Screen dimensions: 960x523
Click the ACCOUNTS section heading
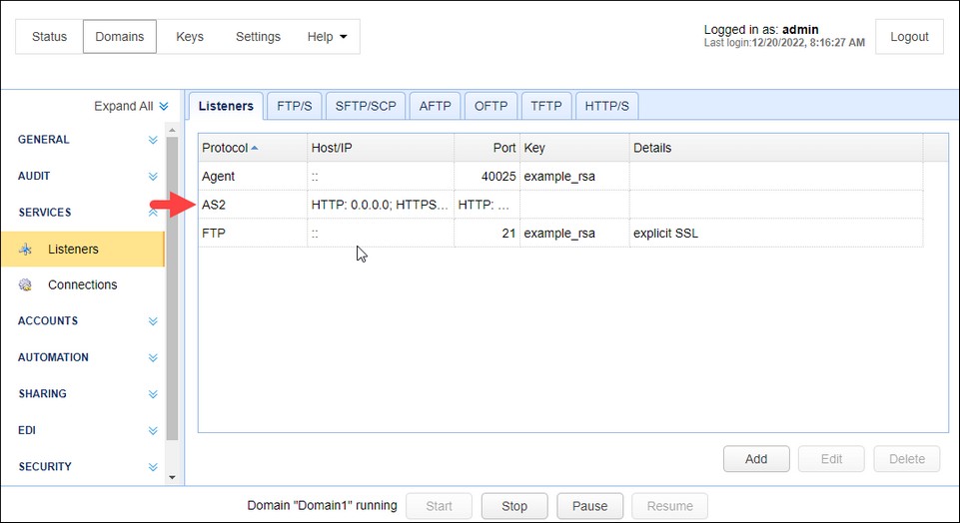[48, 320]
